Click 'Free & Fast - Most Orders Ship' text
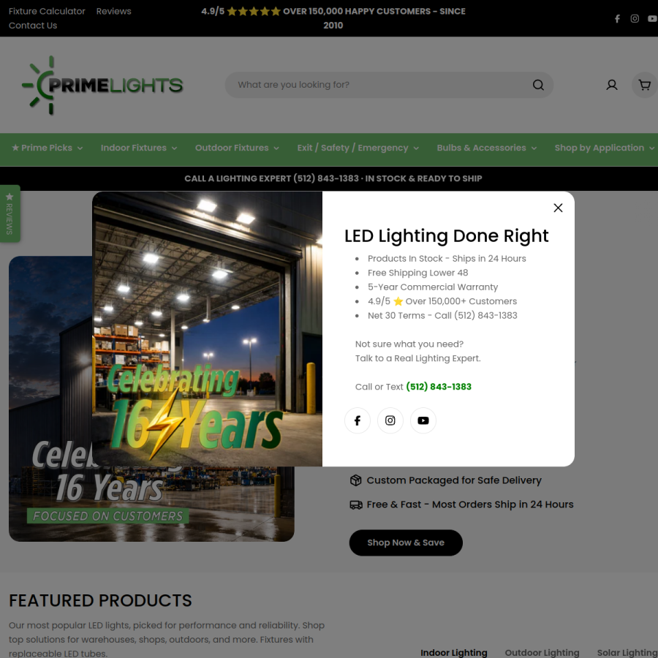 [470, 504]
